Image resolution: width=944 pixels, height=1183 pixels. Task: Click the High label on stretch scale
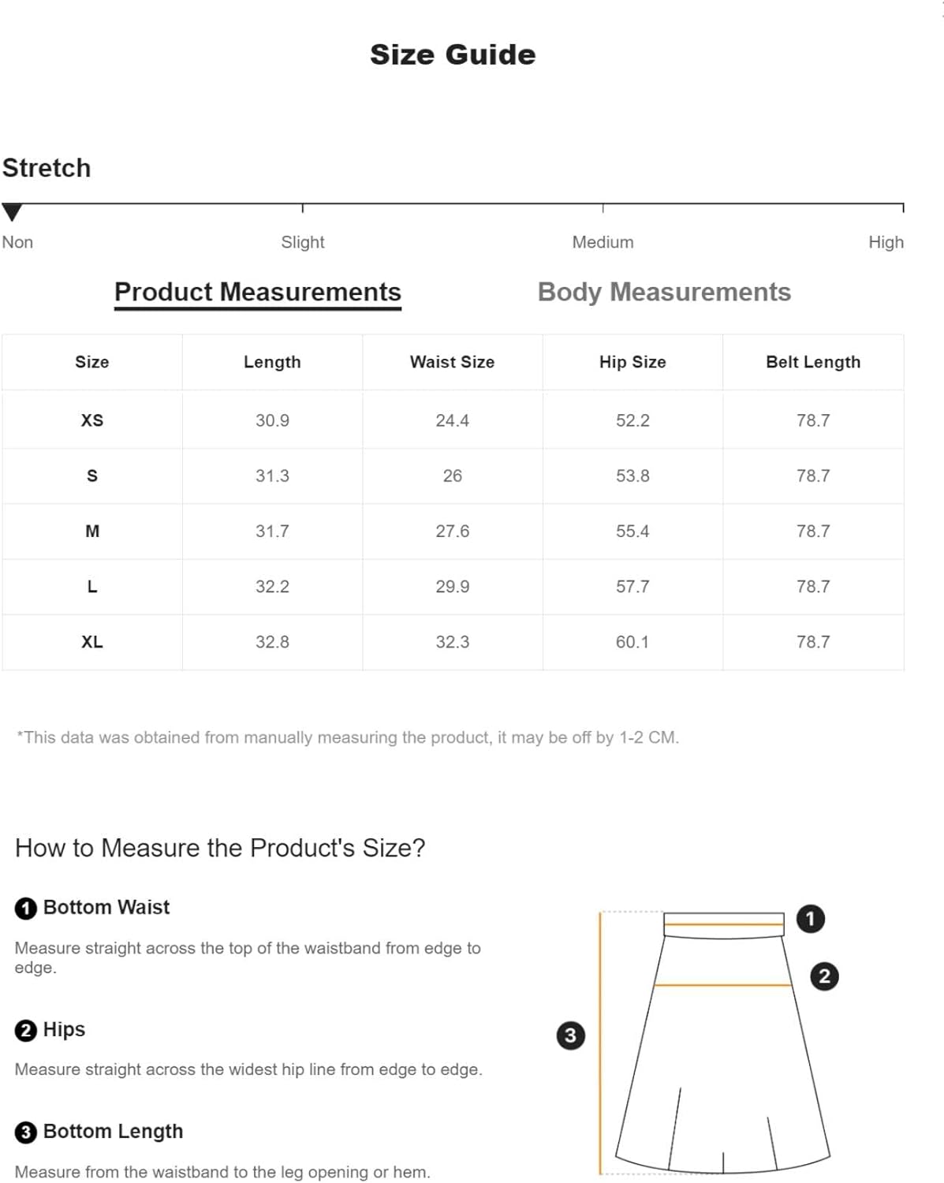886,242
